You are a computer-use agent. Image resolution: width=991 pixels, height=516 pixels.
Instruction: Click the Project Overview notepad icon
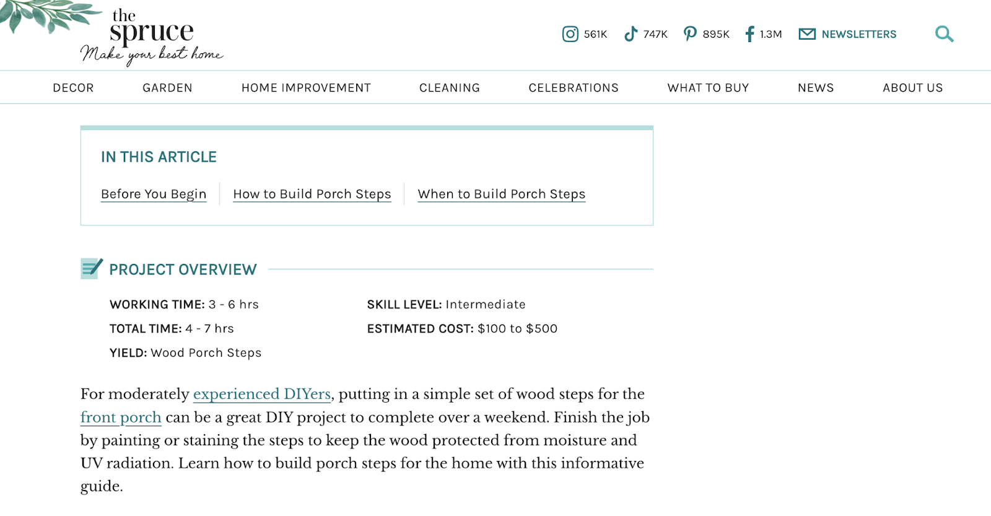92,269
